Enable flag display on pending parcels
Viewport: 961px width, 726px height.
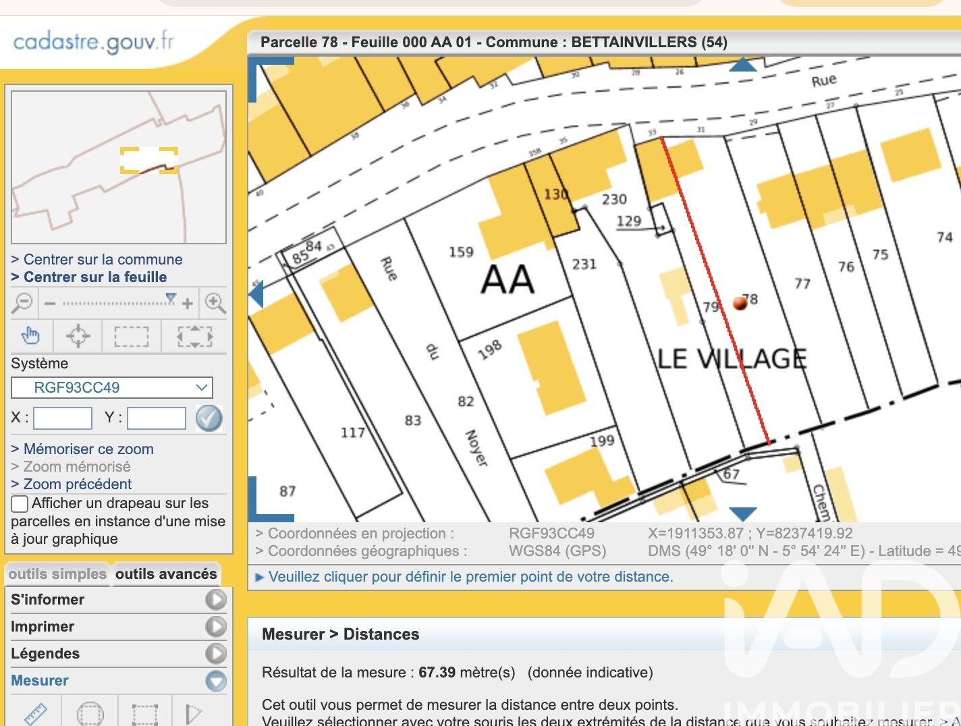click(20, 503)
